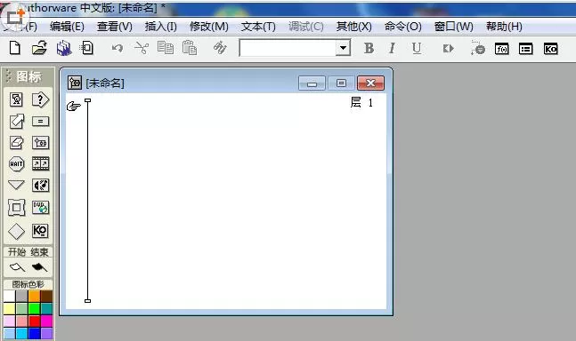The width and height of the screenshot is (576, 341).
Task: Select the Erase icon in palette
Action: (x=17, y=142)
